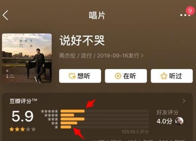Open the artist info line 周杰伦 / 流行

tap(75, 55)
